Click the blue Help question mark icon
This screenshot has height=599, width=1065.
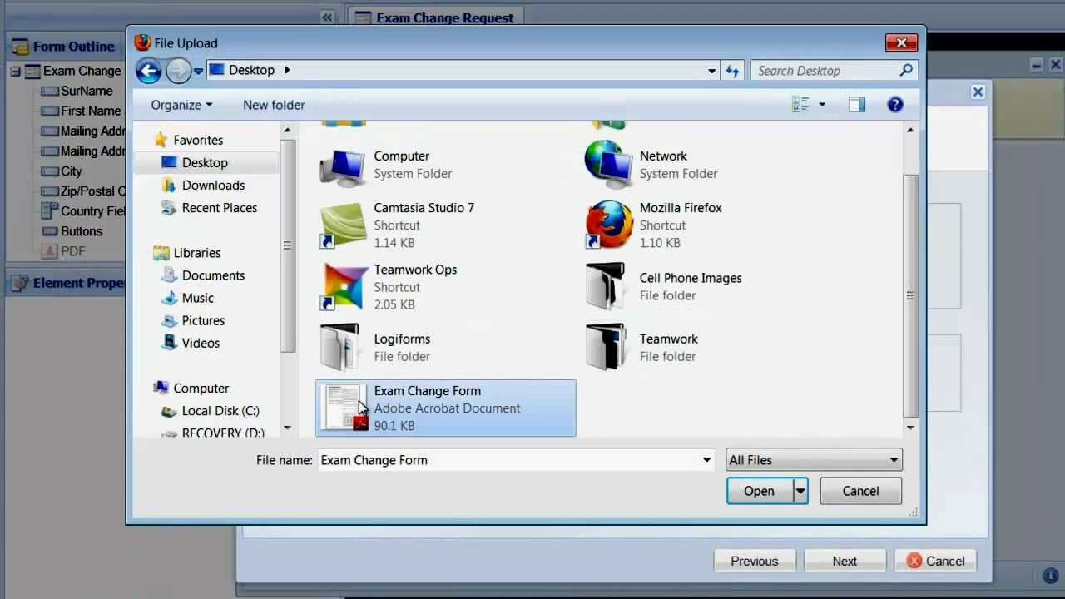click(895, 105)
